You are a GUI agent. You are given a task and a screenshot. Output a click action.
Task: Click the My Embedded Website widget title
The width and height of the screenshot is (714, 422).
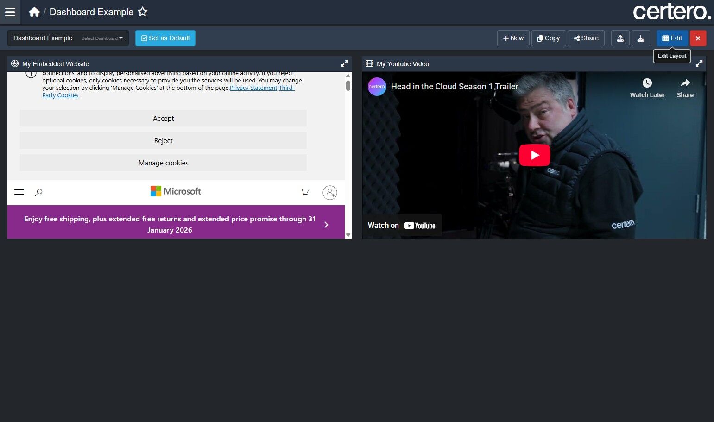tap(56, 64)
